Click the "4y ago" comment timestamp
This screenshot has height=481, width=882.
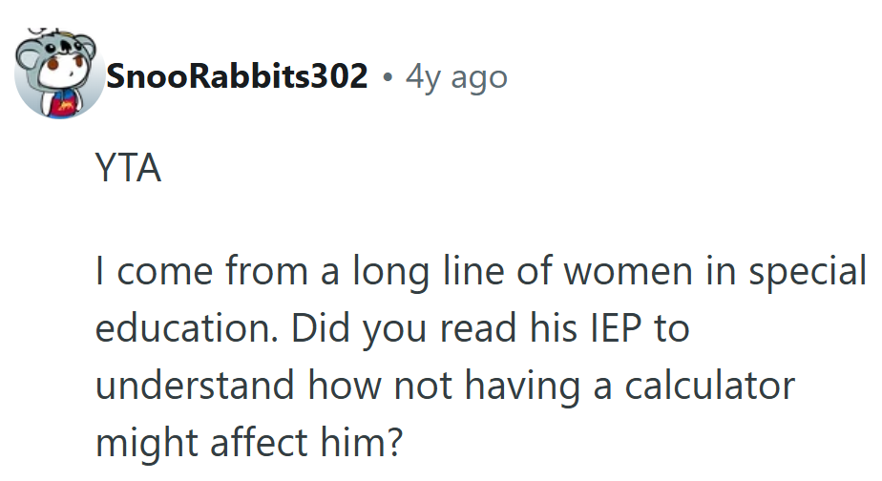[456, 76]
